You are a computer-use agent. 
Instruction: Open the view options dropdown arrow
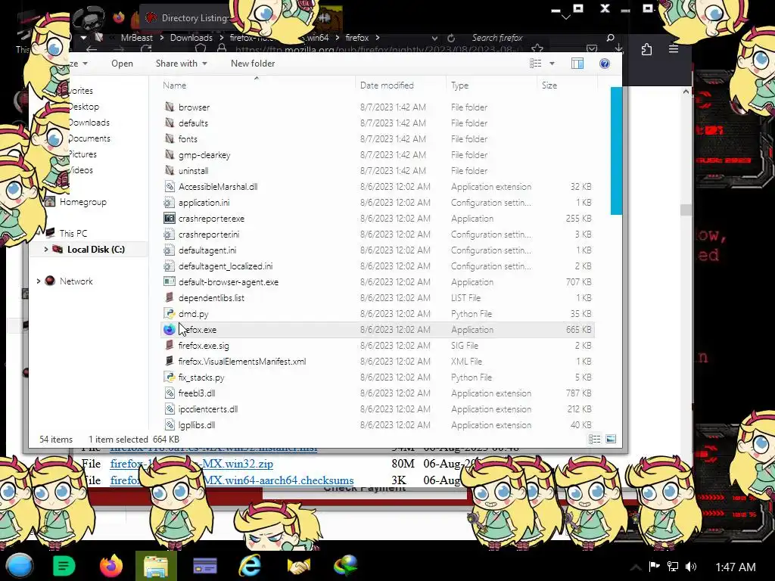tap(552, 64)
